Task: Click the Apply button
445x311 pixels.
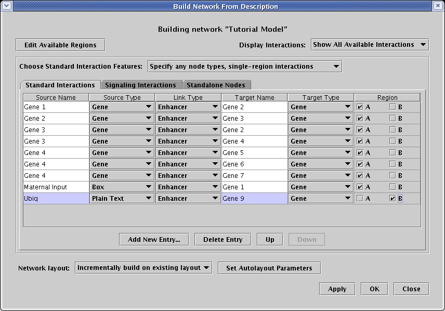Action: (x=337, y=289)
